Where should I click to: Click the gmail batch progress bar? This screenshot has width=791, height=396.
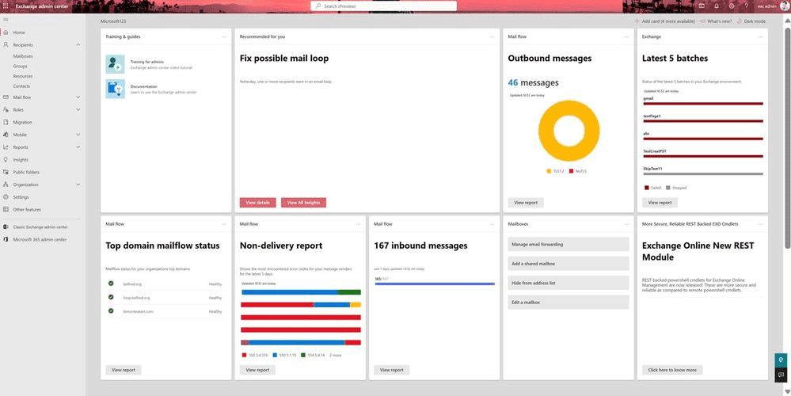click(703, 104)
